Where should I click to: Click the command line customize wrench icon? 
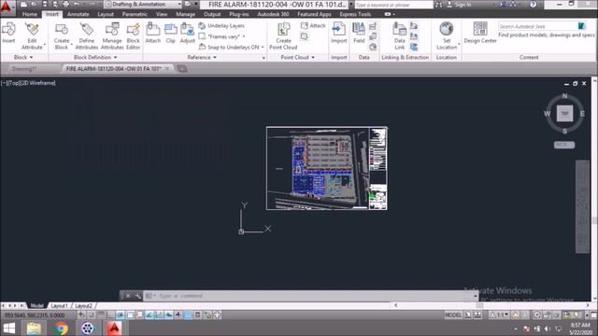point(137,296)
